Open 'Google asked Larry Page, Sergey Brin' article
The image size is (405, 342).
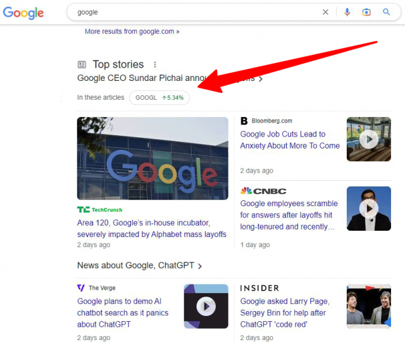(285, 313)
